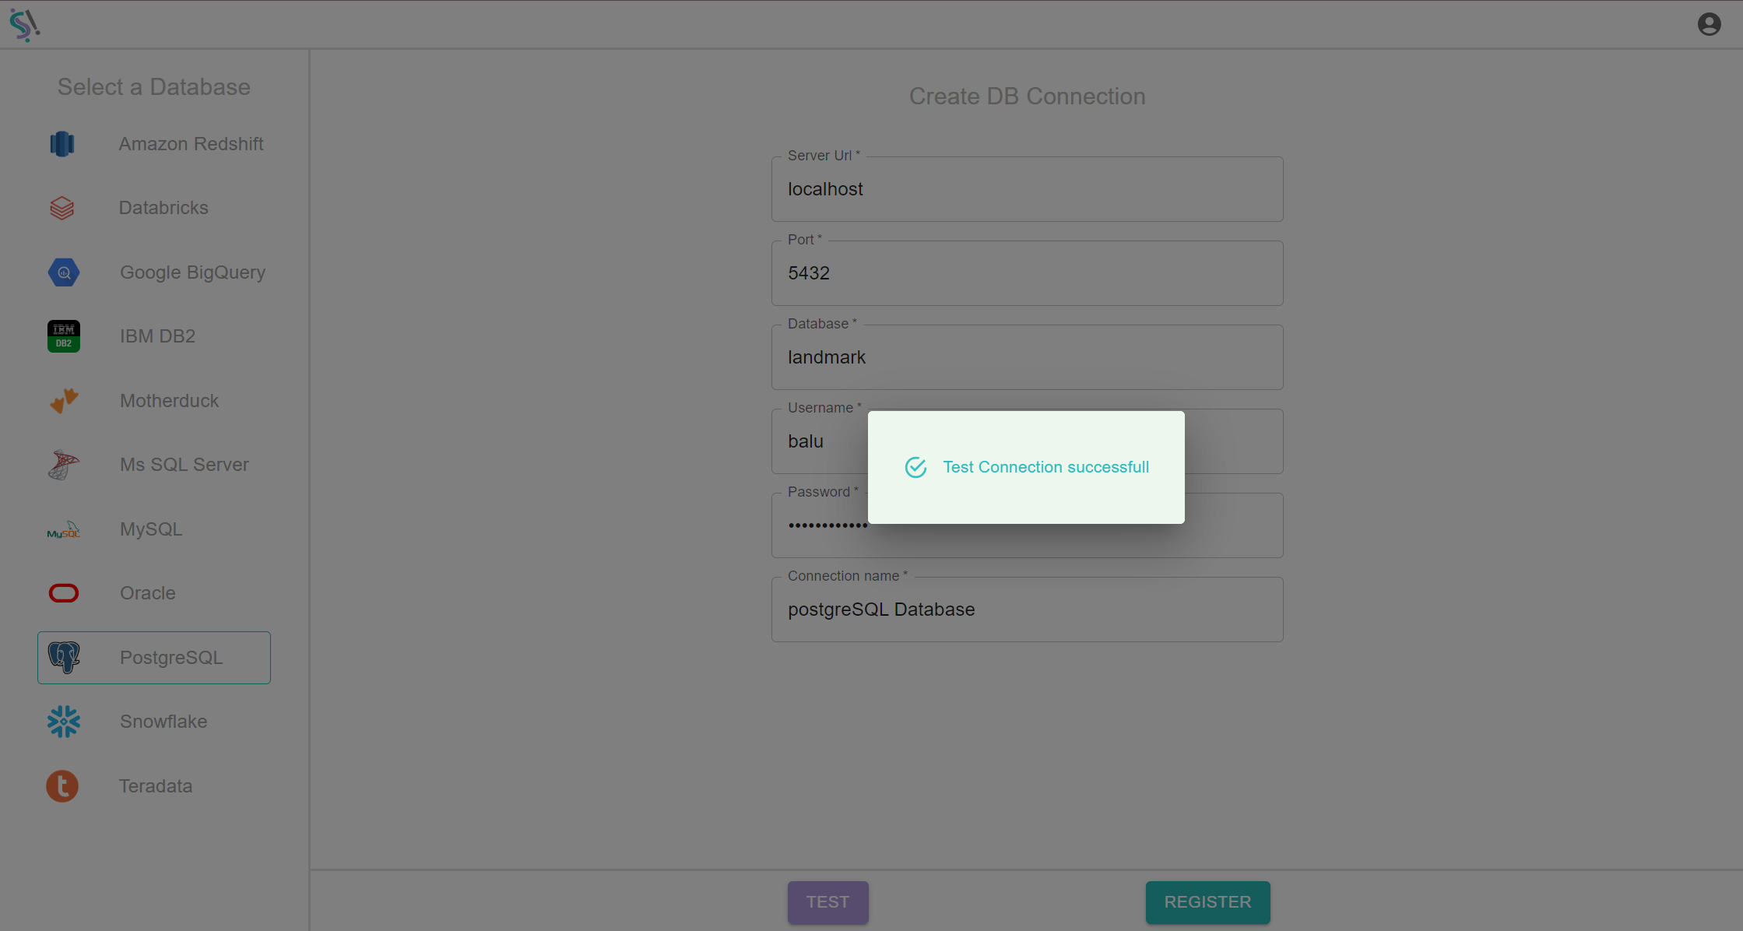Click the Server Url input field

point(1027,188)
